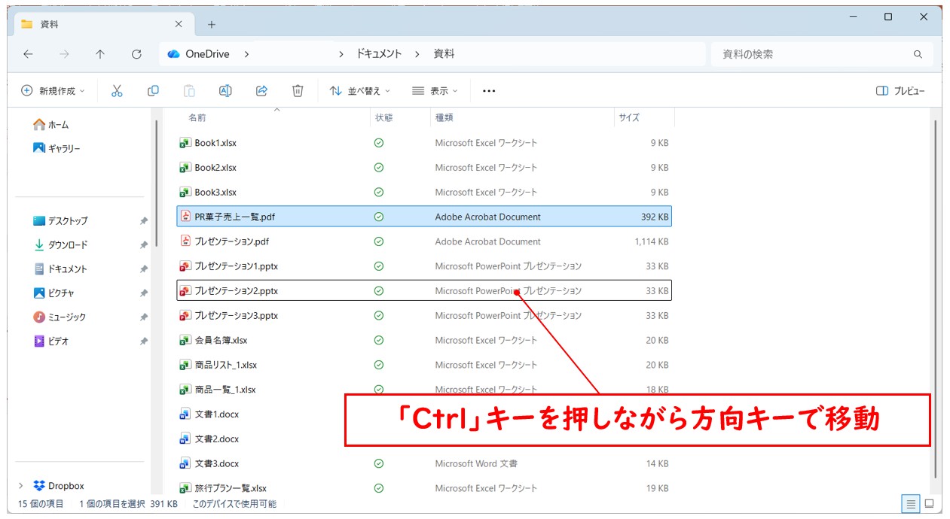Click the Paste icon in the toolbar
This screenshot has height=519, width=950.
(x=188, y=90)
